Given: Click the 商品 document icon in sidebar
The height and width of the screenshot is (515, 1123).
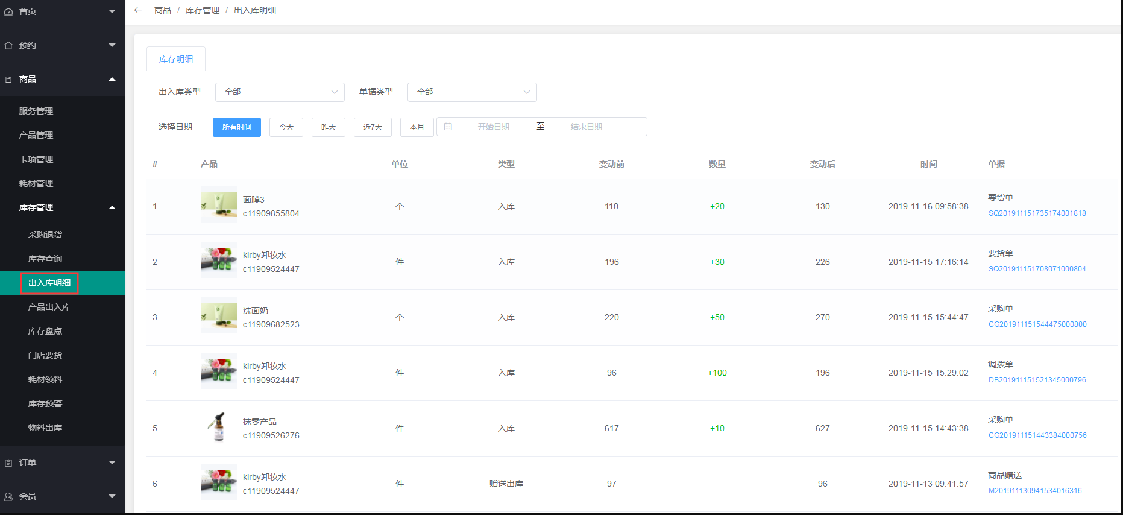Looking at the screenshot, I should [x=8, y=79].
